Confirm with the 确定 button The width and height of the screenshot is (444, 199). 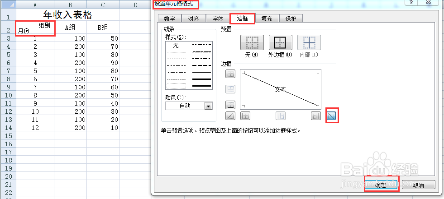[381, 185]
